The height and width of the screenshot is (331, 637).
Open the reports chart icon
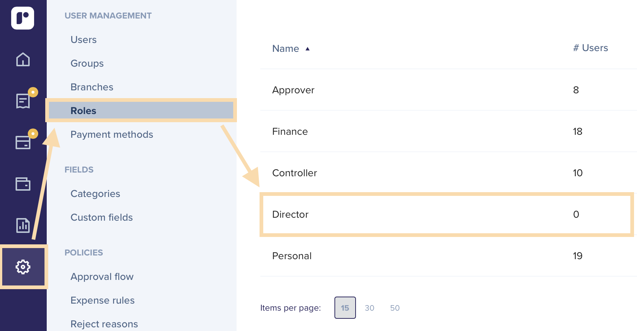point(23,225)
